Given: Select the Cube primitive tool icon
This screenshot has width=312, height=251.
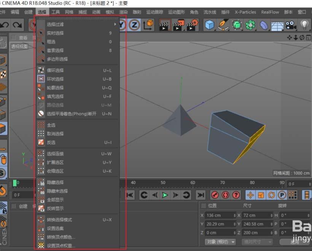Looking at the screenshot, I should click(210, 25).
